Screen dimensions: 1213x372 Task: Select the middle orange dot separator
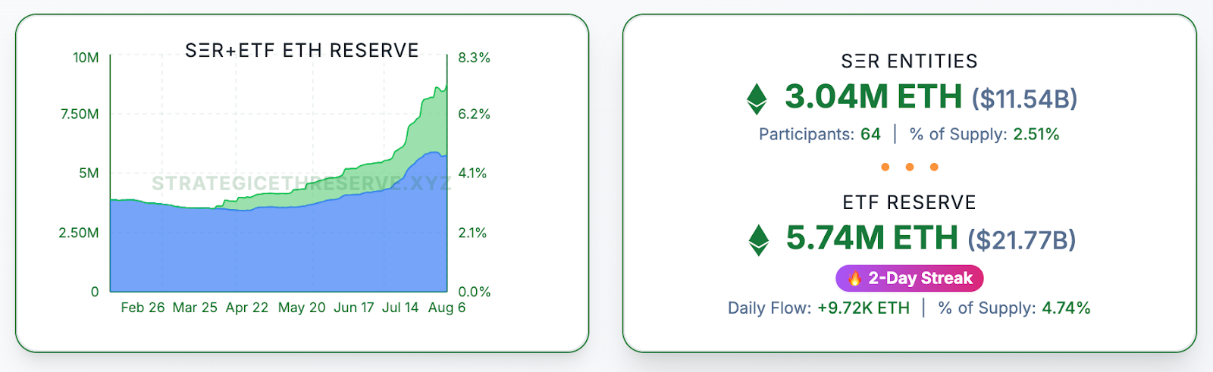coord(910,167)
